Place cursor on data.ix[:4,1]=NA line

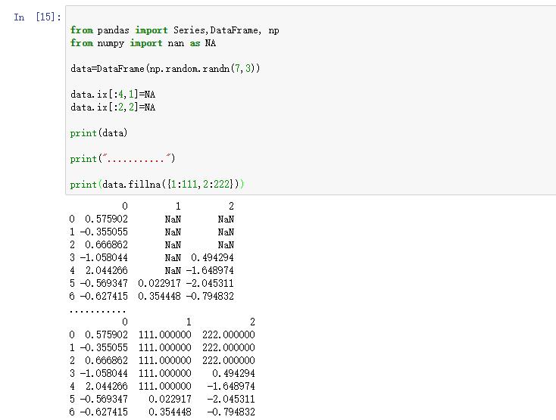tap(113, 95)
